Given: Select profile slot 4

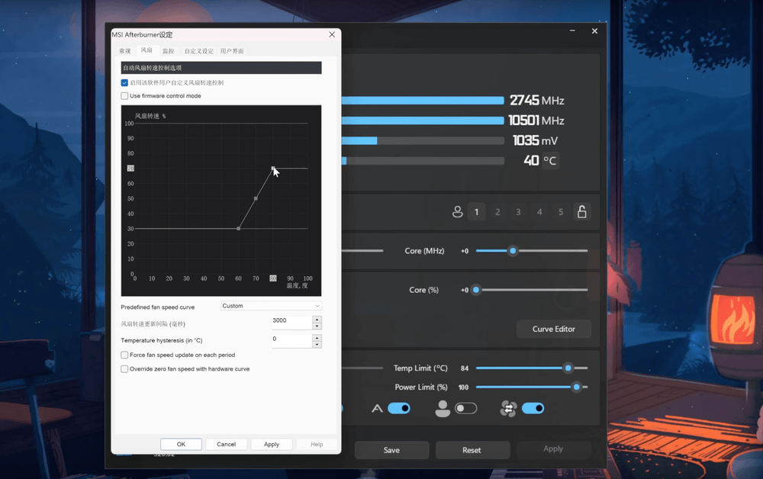Looking at the screenshot, I should coord(539,212).
